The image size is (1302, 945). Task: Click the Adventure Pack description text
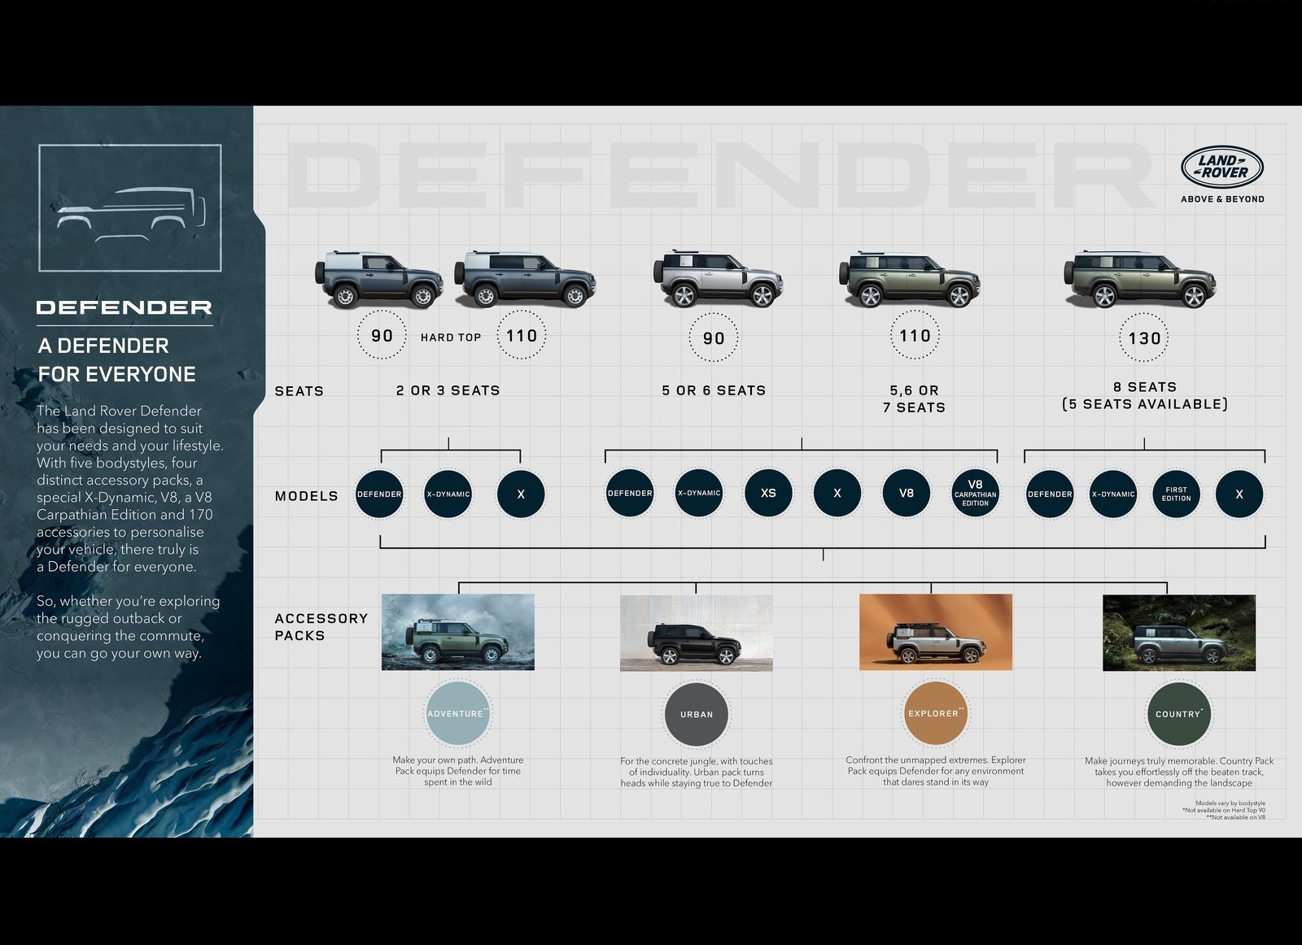pyautogui.click(x=458, y=771)
